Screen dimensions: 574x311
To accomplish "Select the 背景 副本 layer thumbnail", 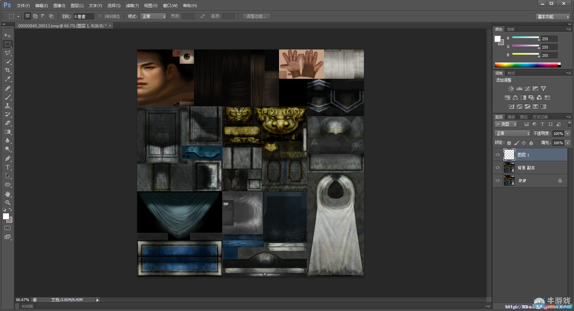I will point(509,168).
